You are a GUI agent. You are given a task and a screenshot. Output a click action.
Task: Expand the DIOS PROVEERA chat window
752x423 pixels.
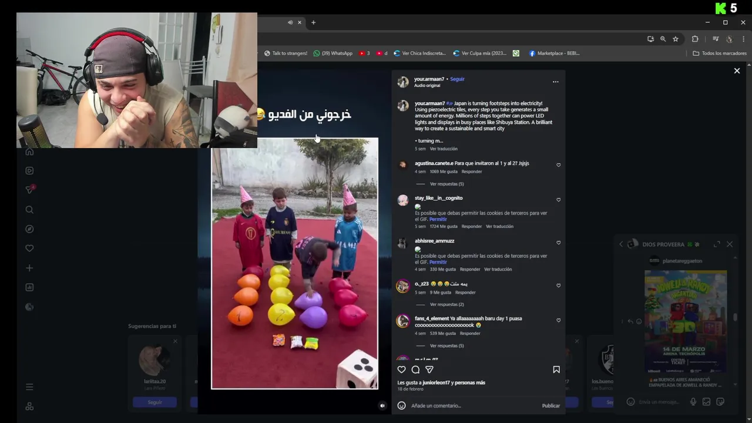(x=717, y=244)
